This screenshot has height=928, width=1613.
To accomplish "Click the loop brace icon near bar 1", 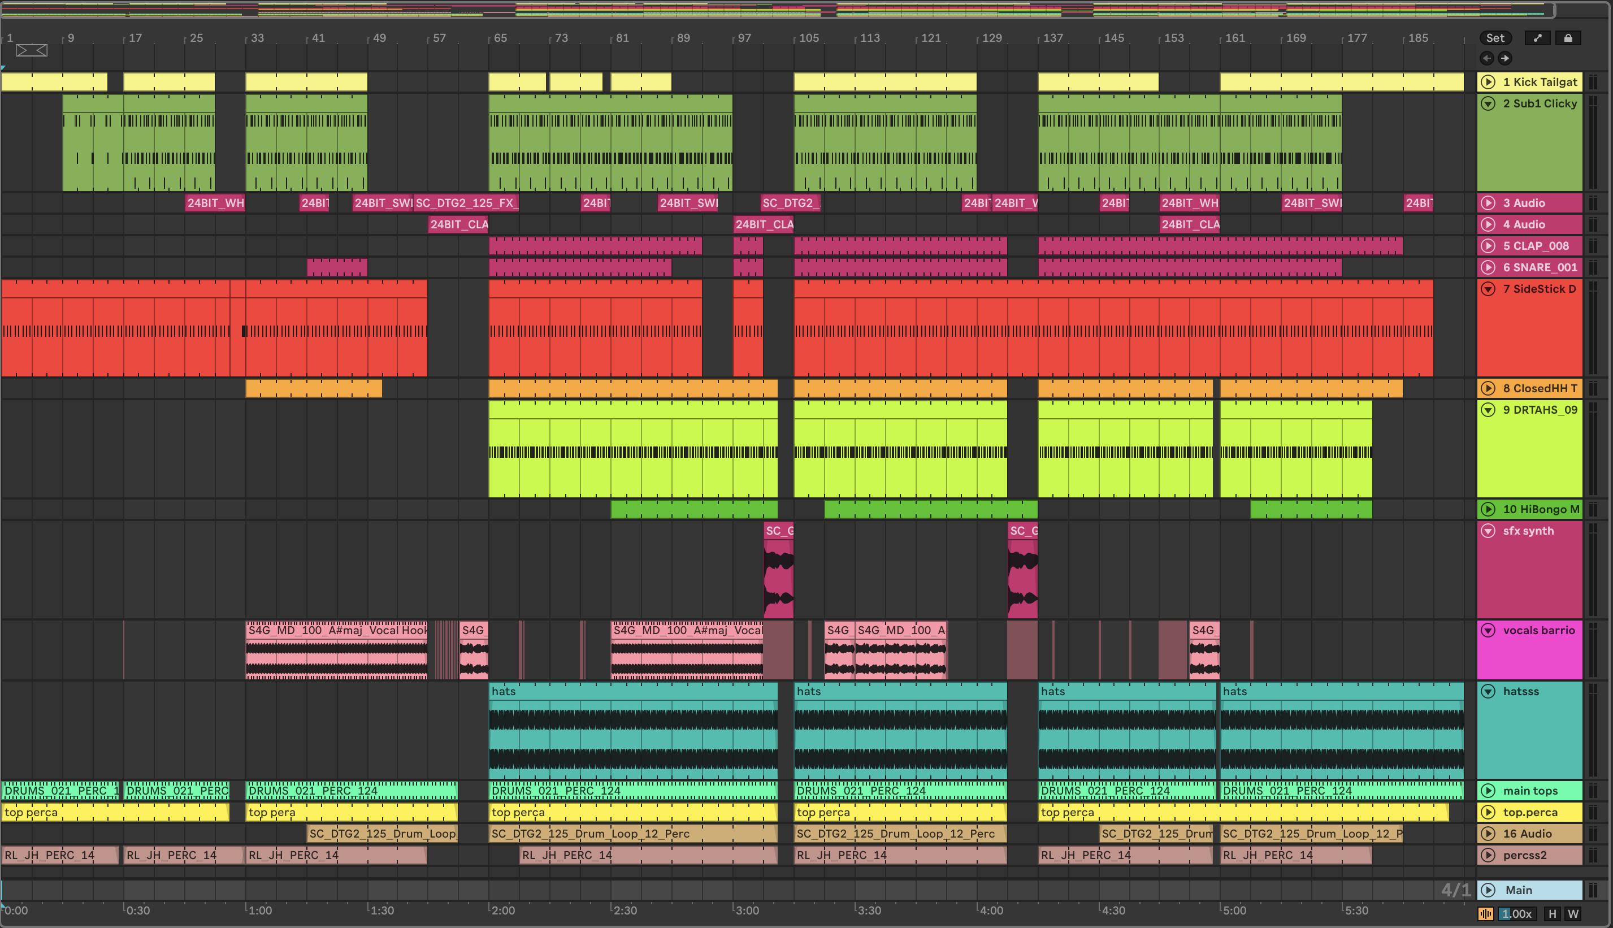I will (31, 50).
